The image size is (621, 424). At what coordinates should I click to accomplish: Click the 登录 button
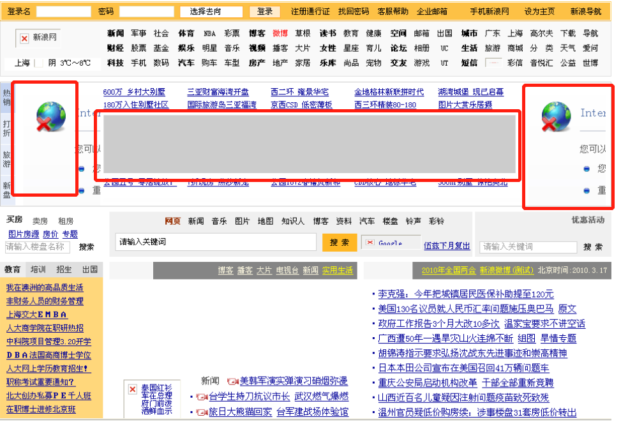point(265,12)
